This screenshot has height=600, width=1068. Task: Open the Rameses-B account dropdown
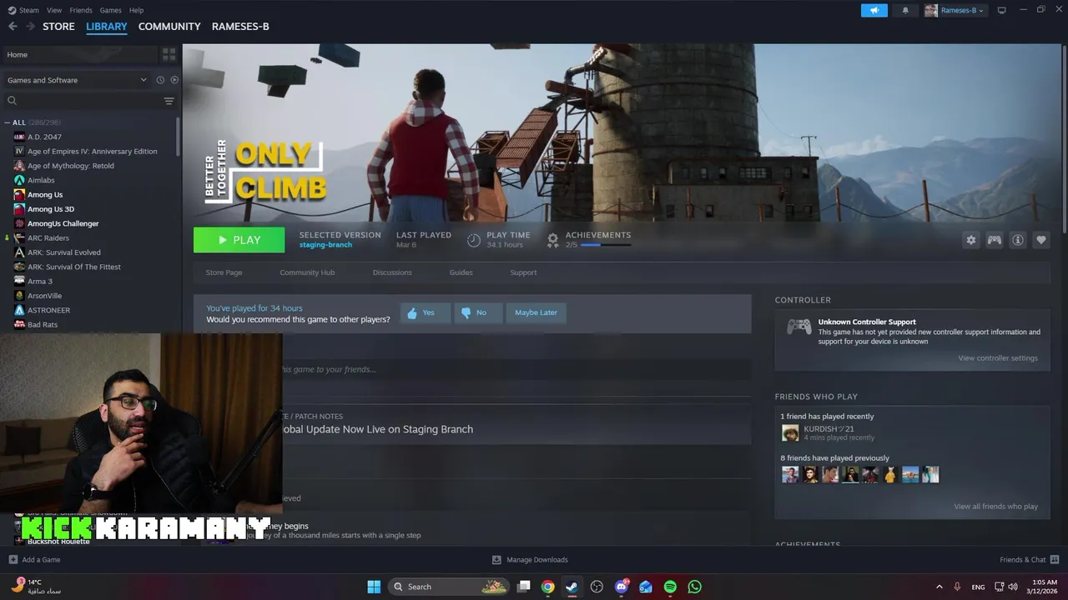955,10
